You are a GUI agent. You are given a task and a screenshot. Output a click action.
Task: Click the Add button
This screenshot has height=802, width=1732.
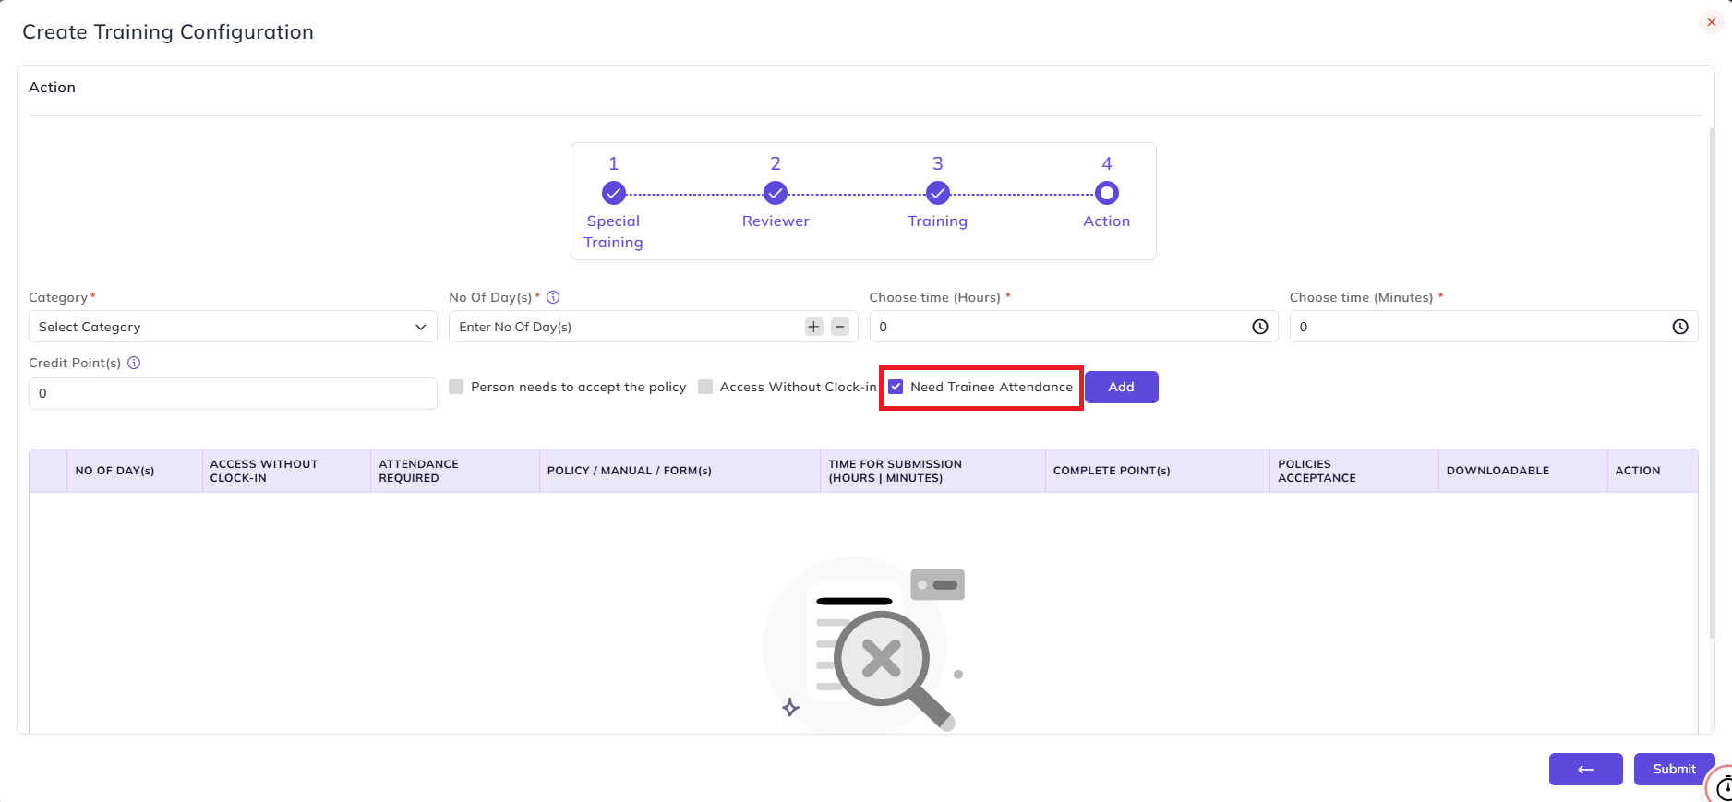point(1122,387)
